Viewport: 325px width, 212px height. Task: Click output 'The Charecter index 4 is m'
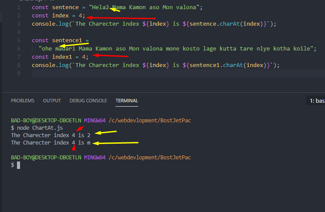click(51, 143)
